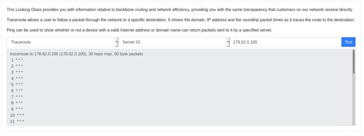Select hop 1 row in the output
The image size is (364, 136).
point(17,60)
